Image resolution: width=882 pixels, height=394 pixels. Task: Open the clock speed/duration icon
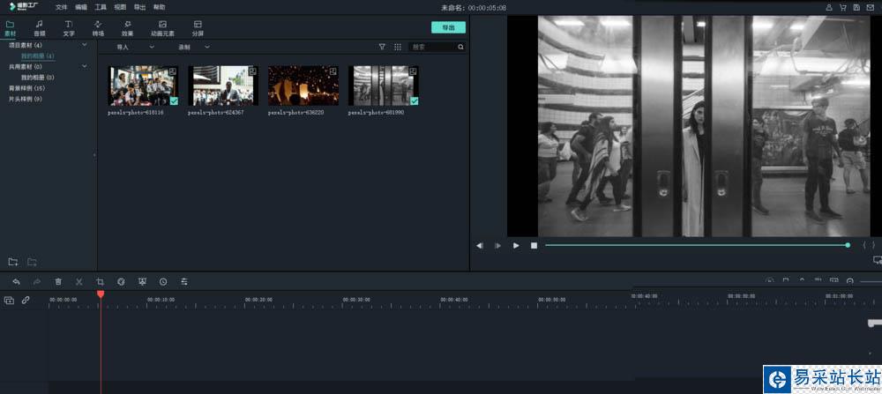163,281
